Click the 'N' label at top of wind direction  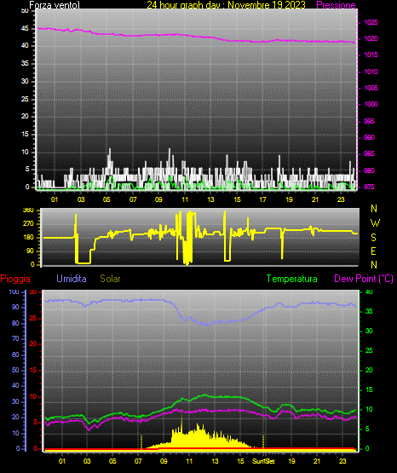[x=374, y=209]
